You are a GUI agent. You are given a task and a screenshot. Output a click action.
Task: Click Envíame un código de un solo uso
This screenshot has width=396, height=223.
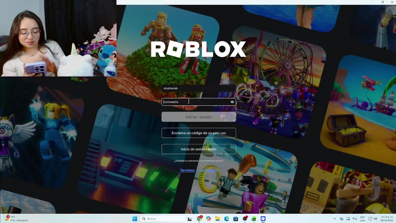click(x=199, y=133)
